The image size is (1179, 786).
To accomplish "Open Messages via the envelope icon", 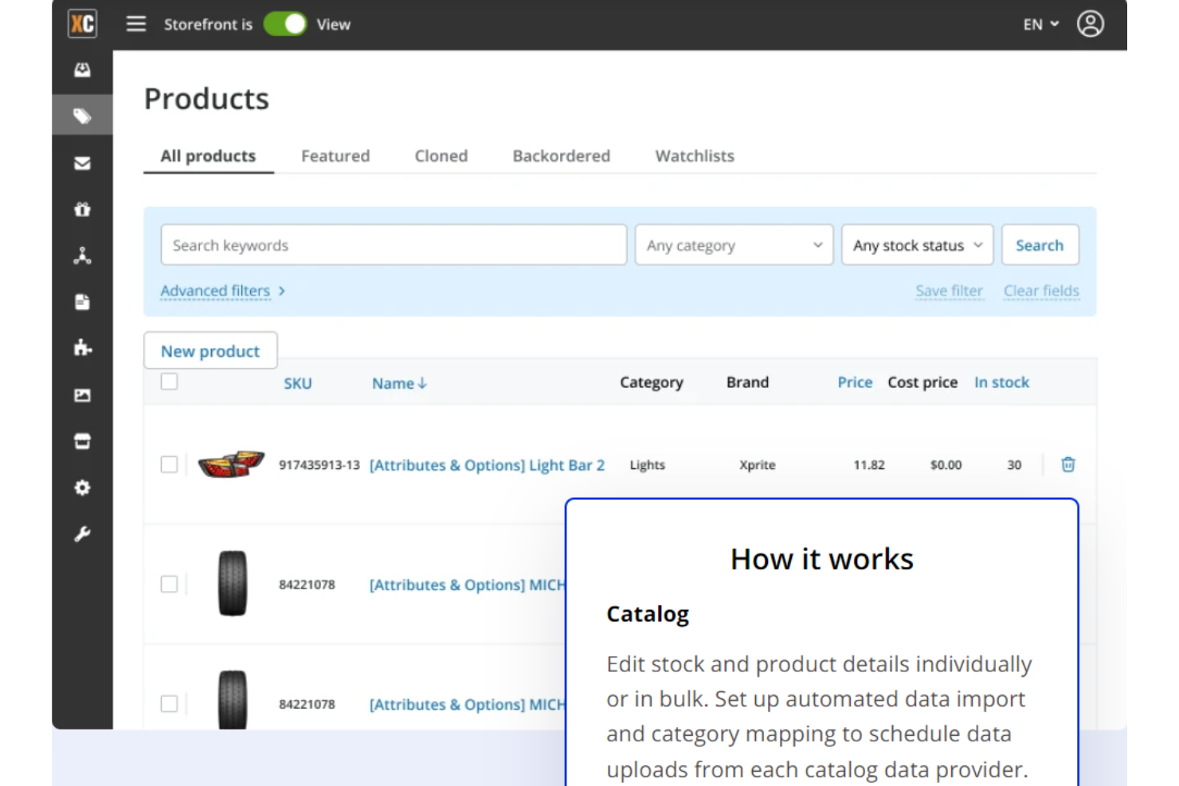I will coord(82,162).
